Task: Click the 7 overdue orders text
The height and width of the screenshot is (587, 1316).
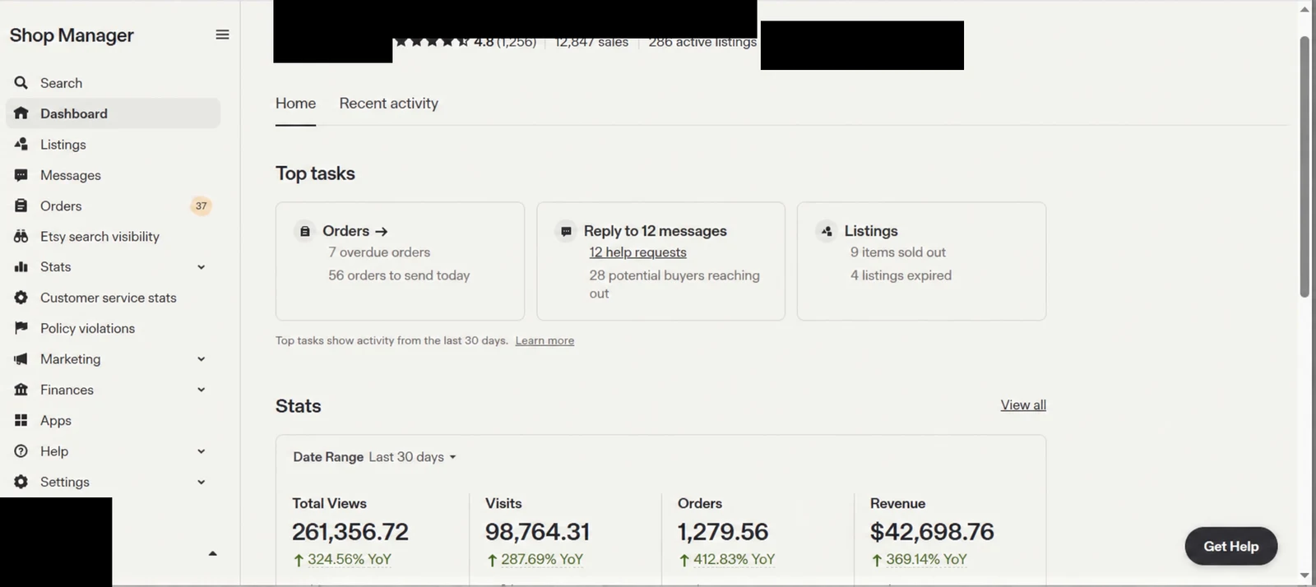Action: (x=379, y=252)
